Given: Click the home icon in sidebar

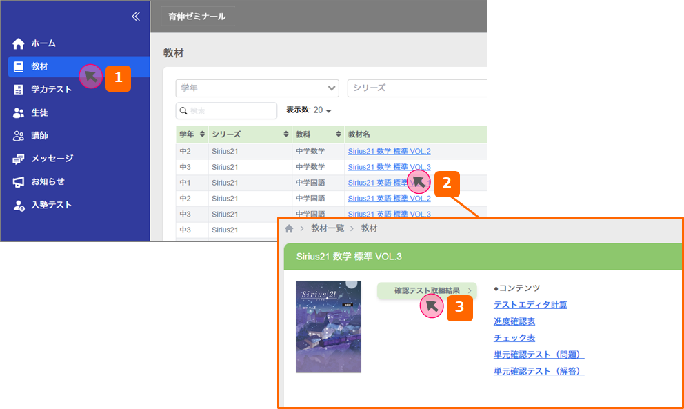Looking at the screenshot, I should click(19, 43).
